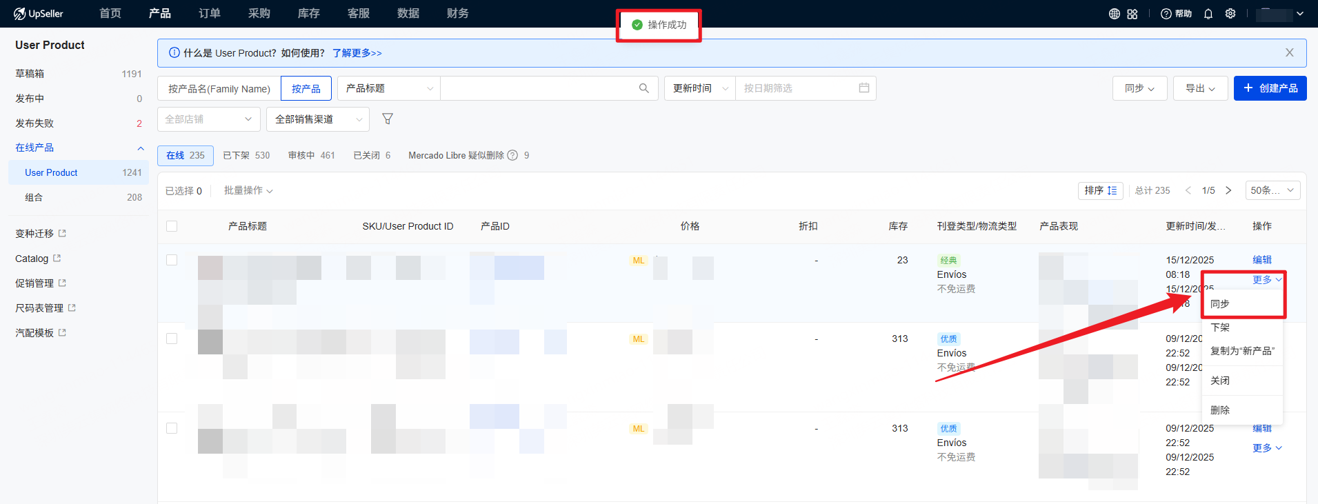Click the 创建产品 button
The width and height of the screenshot is (1318, 504).
pos(1270,88)
